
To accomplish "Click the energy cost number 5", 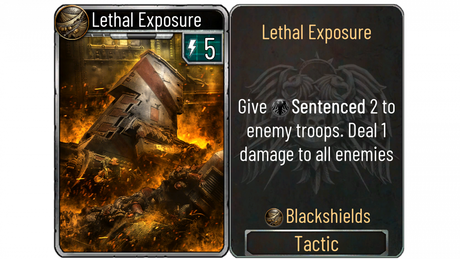I will (x=210, y=49).
